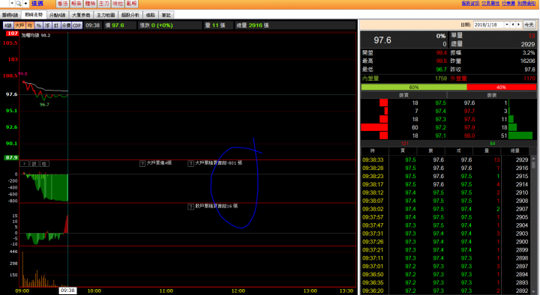Click the 40% red outer volume bar
540x295 pixels.
[502, 88]
